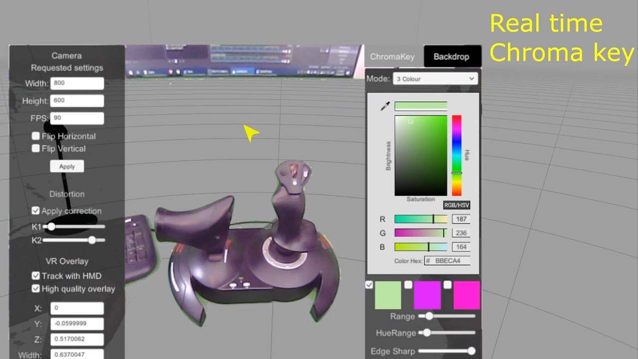This screenshot has height=359, width=638.
Task: Disable High quality overlay
Action: [x=35, y=289]
